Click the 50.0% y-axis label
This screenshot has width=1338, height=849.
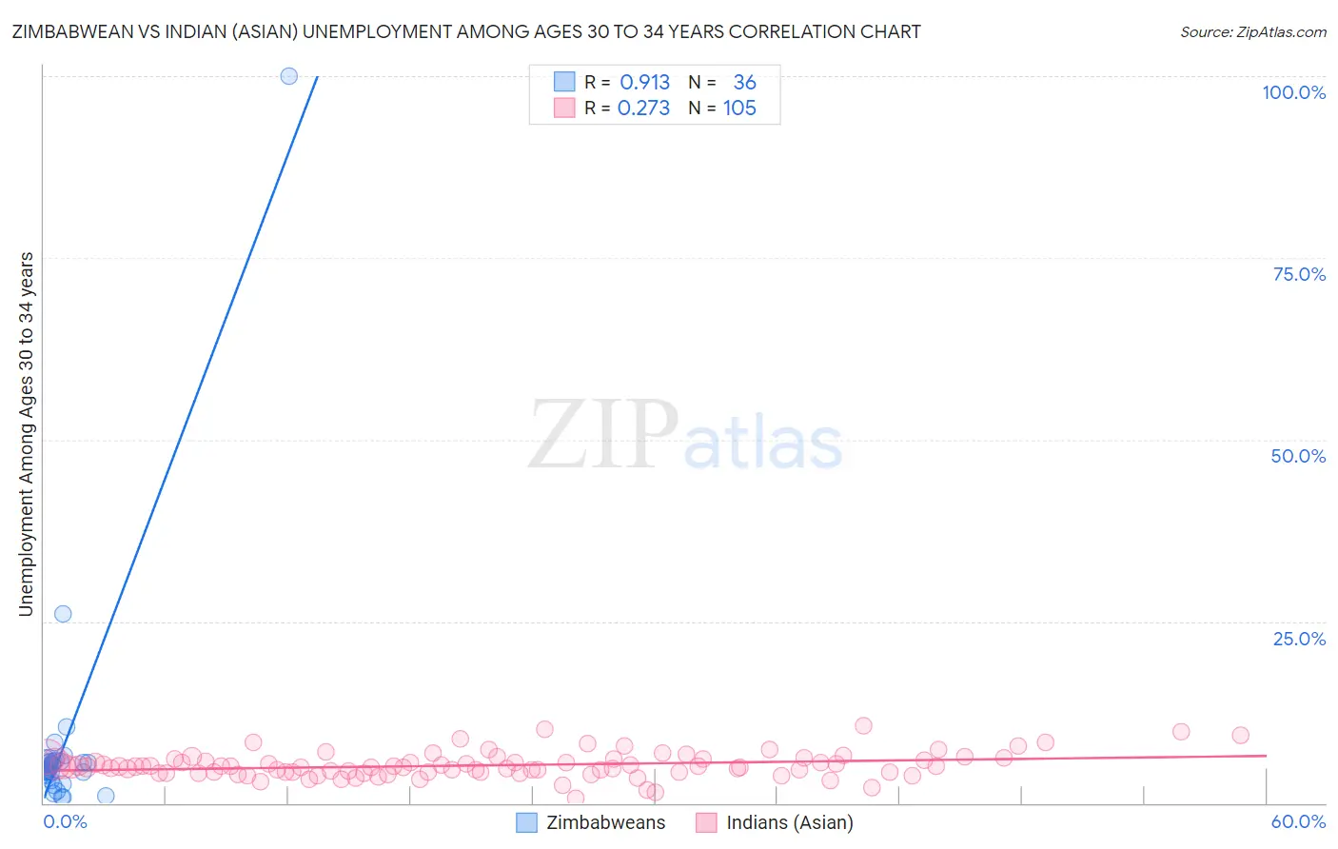pos(1298,456)
